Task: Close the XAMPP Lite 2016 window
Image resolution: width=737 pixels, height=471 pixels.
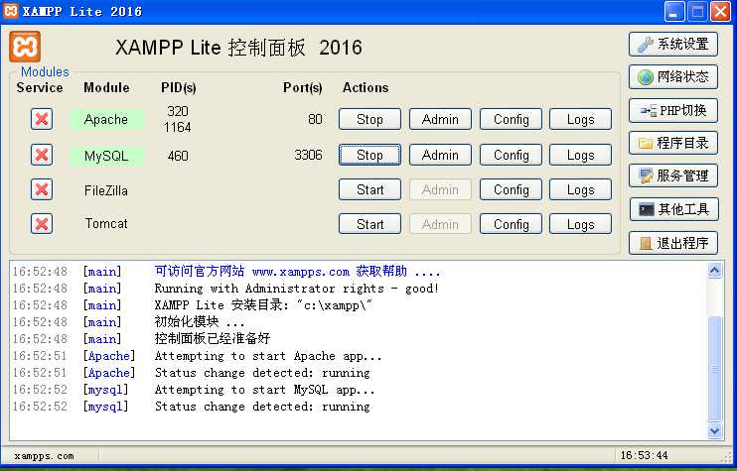Action: (x=720, y=11)
